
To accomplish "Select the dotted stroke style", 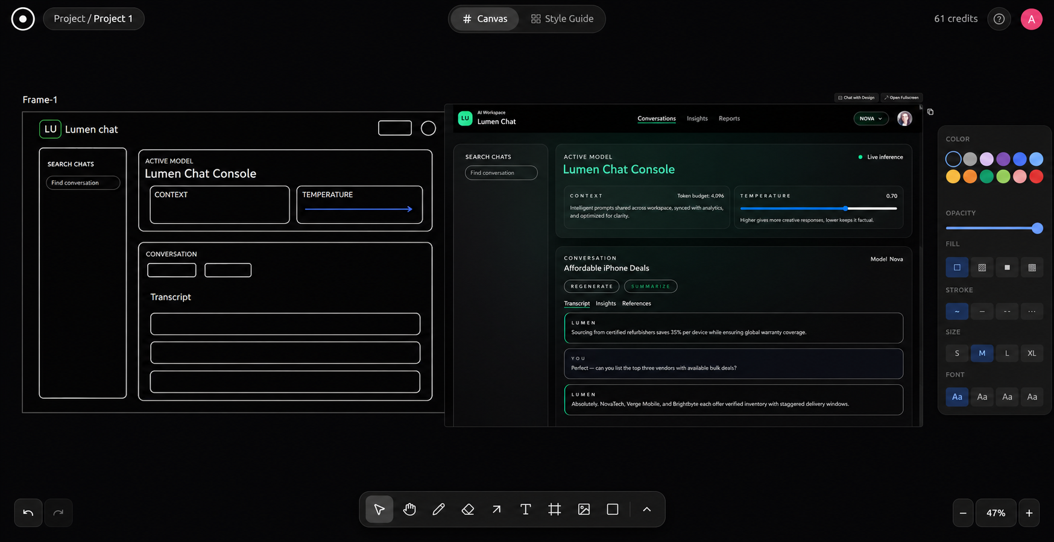I will (1032, 312).
